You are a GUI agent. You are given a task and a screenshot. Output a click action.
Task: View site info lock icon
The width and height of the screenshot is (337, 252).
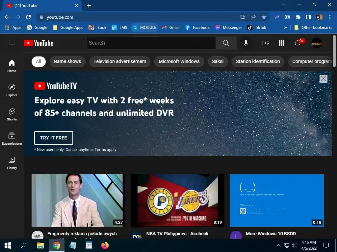[41, 17]
